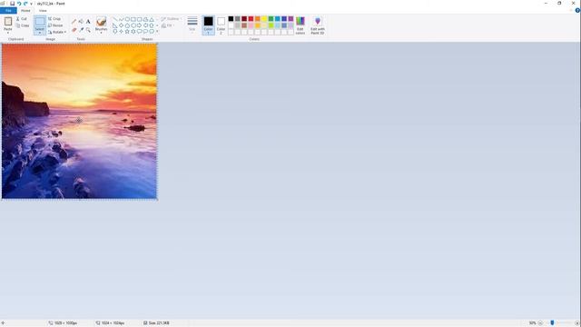The height and width of the screenshot is (327, 581).
Task: Expand the Rotate dropdown menu
Action: pyautogui.click(x=57, y=32)
